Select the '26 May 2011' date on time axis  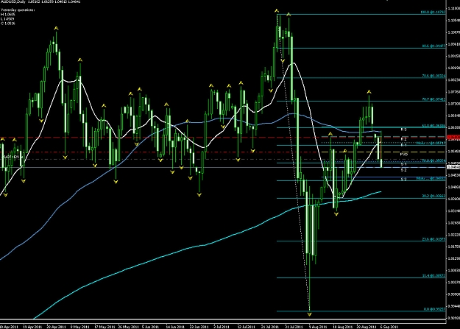tap(127, 327)
